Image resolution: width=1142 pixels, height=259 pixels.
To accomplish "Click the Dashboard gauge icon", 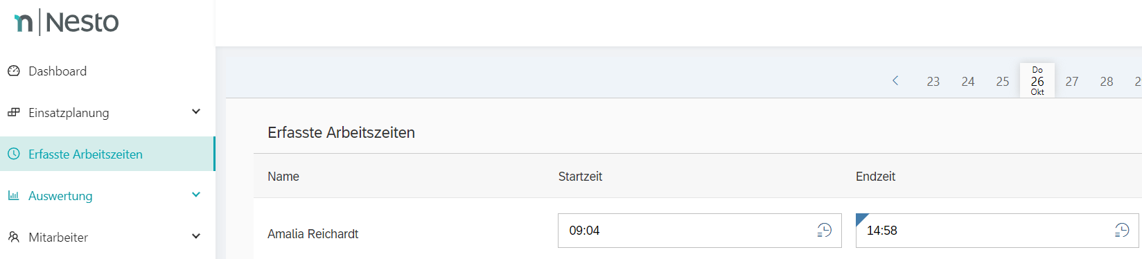I will [14, 71].
